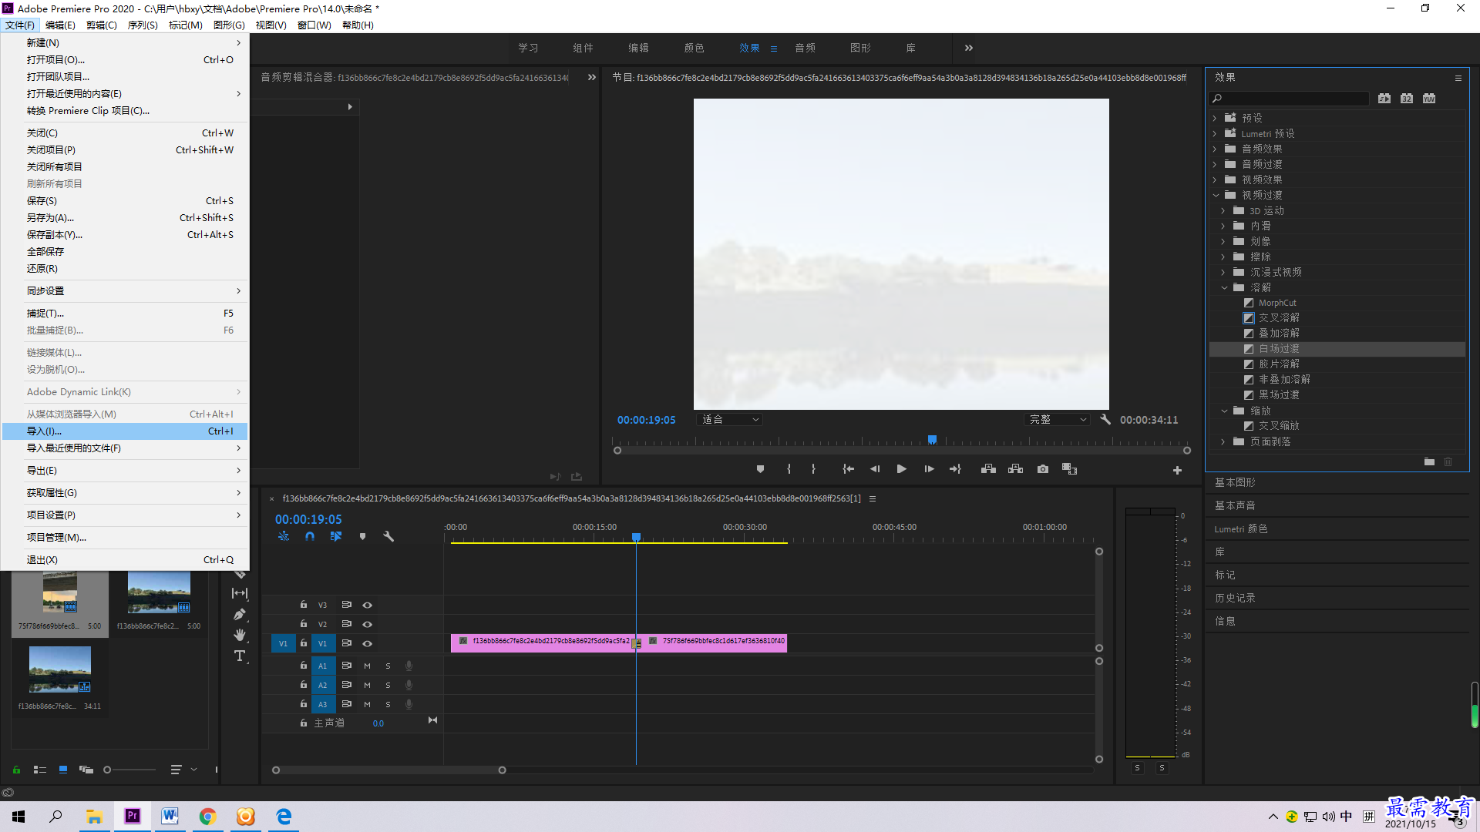
Task: Click Play in the program monitor
Action: [901, 469]
